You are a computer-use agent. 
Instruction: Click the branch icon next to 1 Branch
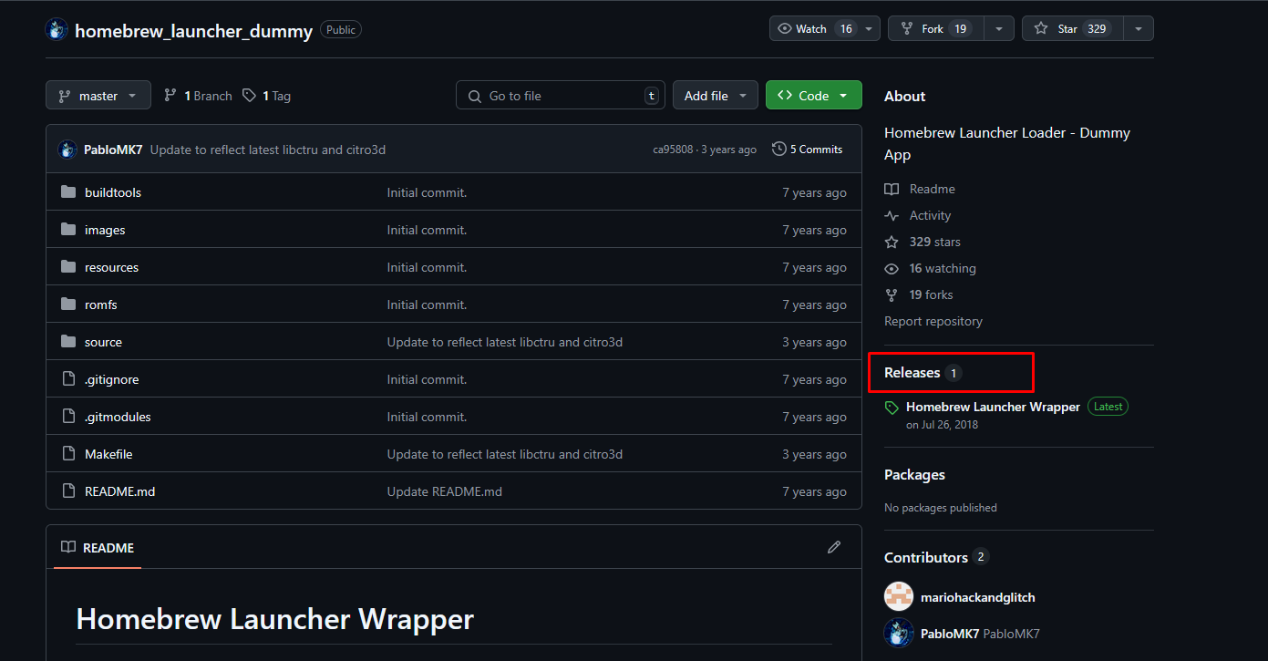[170, 96]
